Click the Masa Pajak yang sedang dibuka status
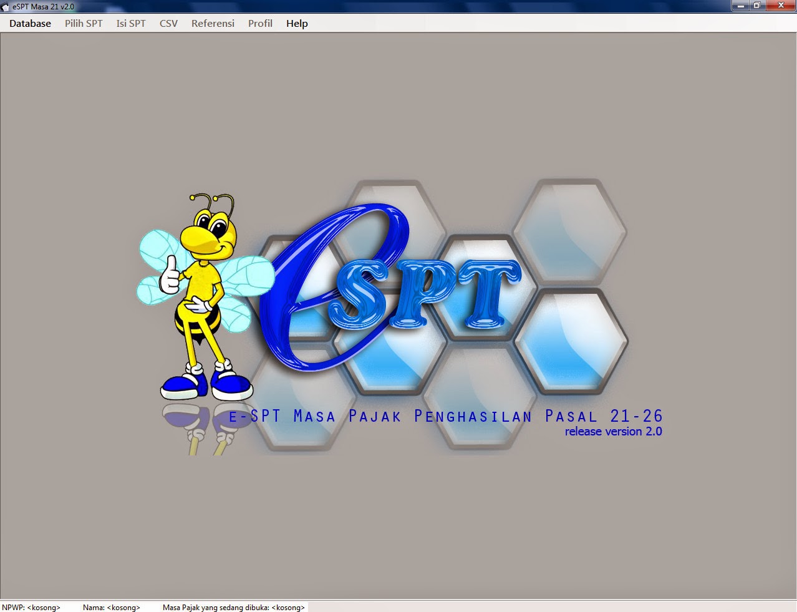The height and width of the screenshot is (612, 797). pos(234,607)
